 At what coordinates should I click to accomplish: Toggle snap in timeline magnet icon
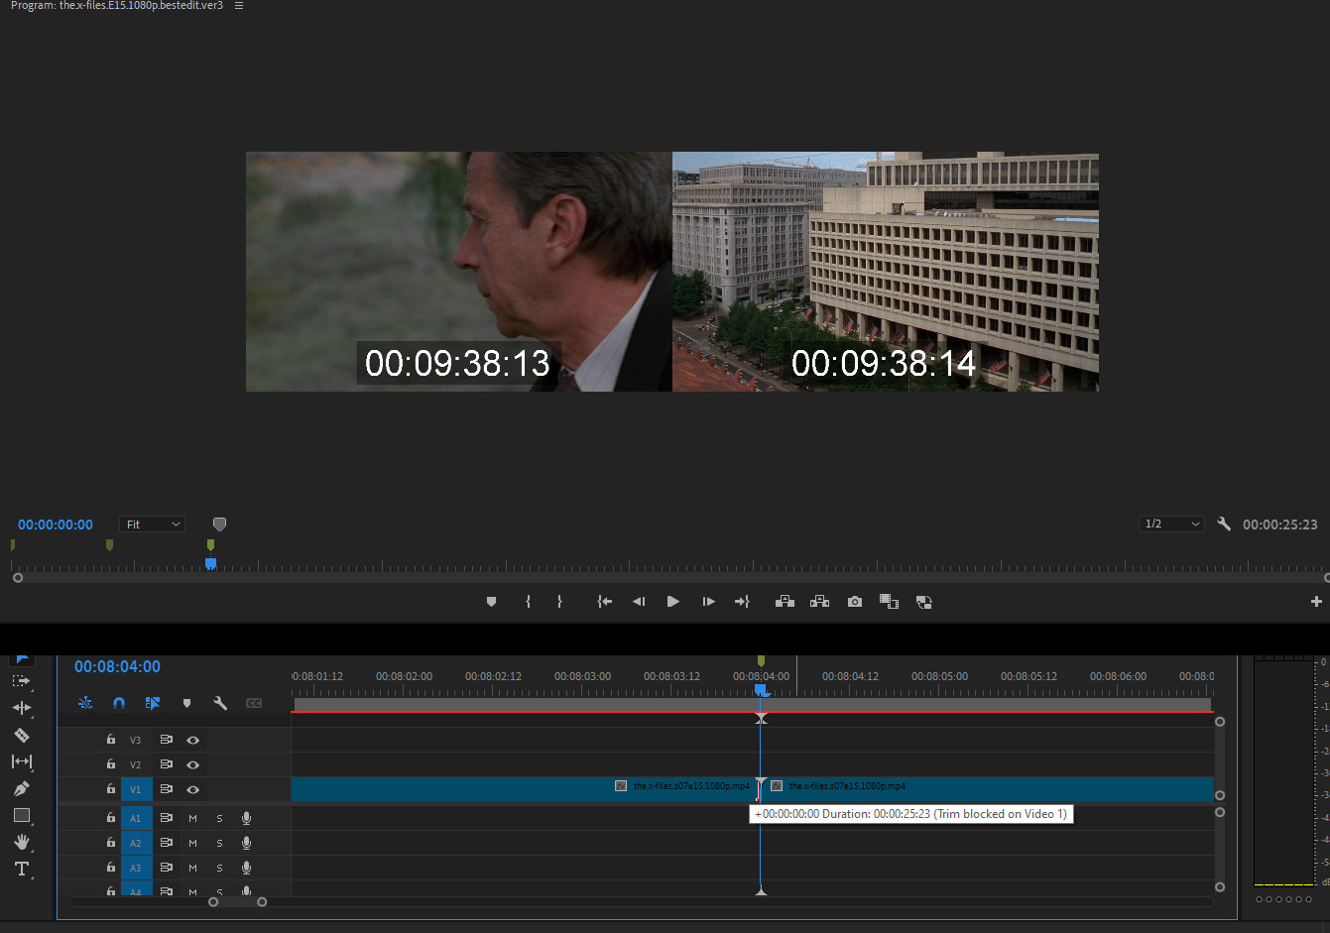tap(119, 703)
